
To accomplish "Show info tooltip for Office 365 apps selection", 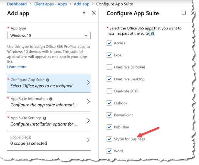I will tap(152, 34).
